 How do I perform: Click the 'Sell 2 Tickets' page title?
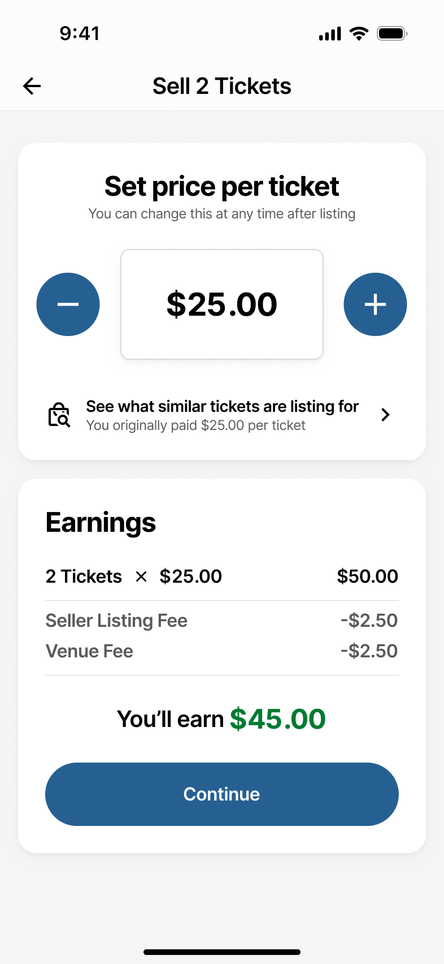pyautogui.click(x=222, y=86)
